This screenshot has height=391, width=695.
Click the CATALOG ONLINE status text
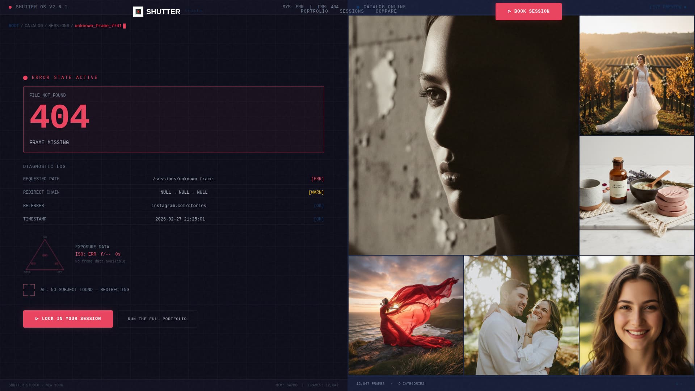384,7
